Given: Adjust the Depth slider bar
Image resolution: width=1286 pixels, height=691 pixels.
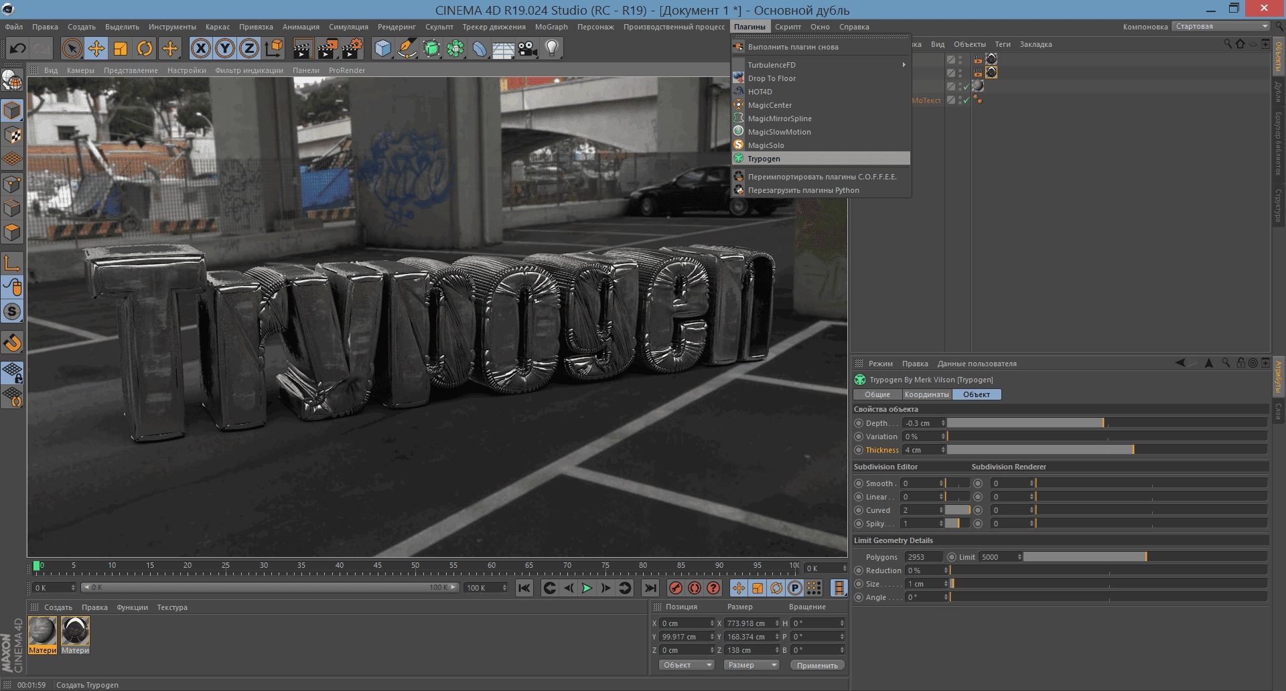Looking at the screenshot, I should click(1106, 423).
